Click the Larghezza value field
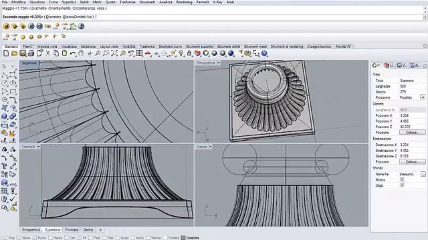The width and height of the screenshot is (428, 240). [412, 86]
